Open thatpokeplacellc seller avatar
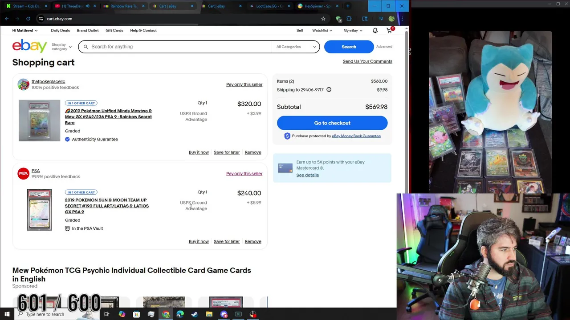The width and height of the screenshot is (570, 320). pyautogui.click(x=23, y=84)
